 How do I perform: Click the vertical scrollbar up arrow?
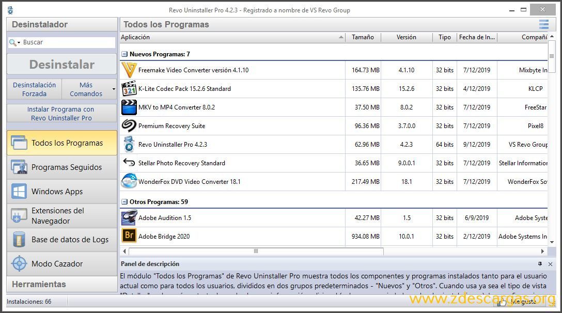click(x=552, y=36)
